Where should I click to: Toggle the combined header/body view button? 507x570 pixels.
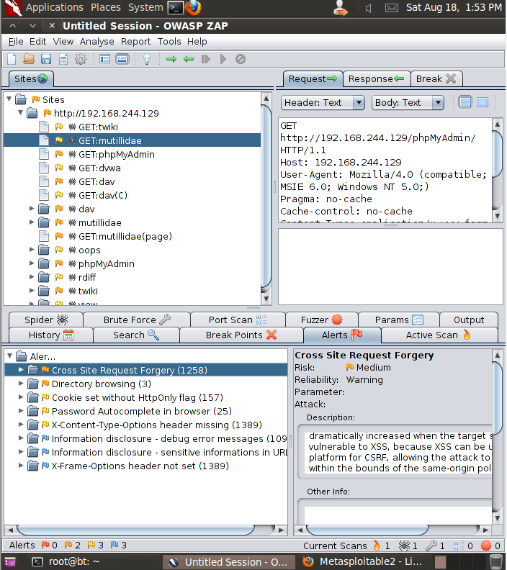(x=483, y=102)
